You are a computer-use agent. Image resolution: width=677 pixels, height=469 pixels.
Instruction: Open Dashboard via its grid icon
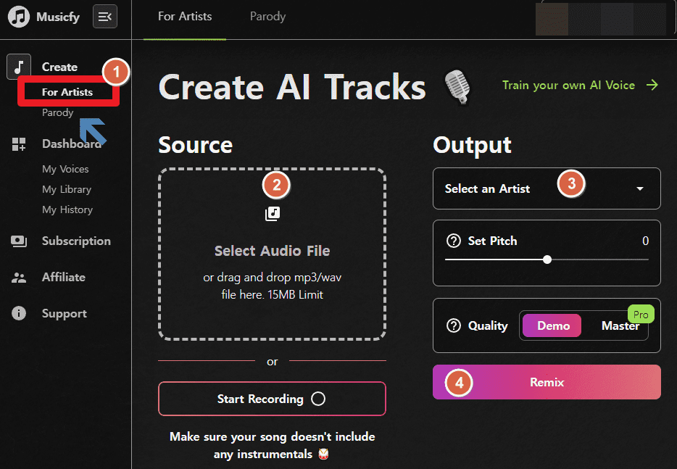[19, 144]
